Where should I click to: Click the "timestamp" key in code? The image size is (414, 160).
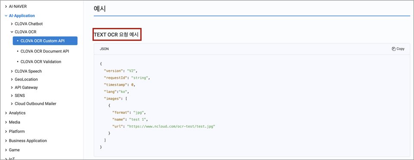point(115,85)
